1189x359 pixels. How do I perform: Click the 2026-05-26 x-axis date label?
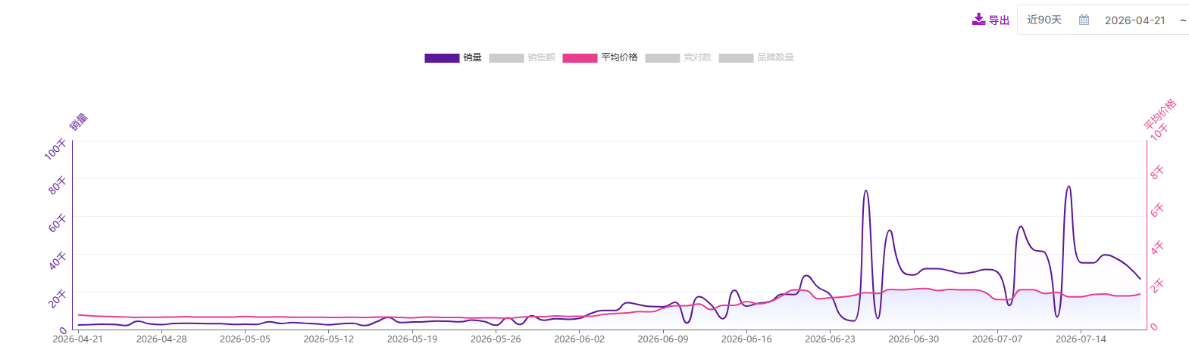pos(496,339)
